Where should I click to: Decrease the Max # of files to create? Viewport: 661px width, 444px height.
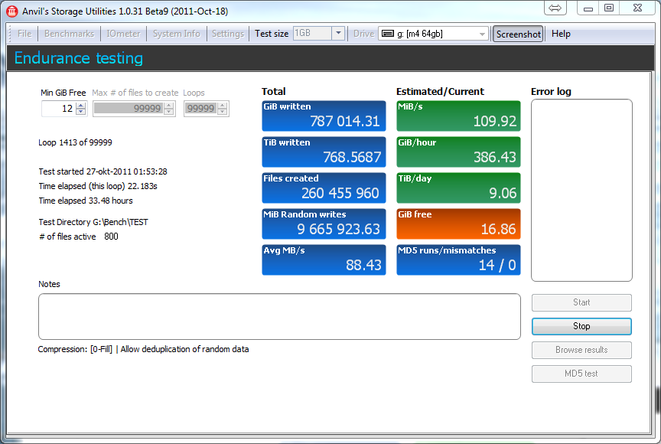(x=168, y=112)
